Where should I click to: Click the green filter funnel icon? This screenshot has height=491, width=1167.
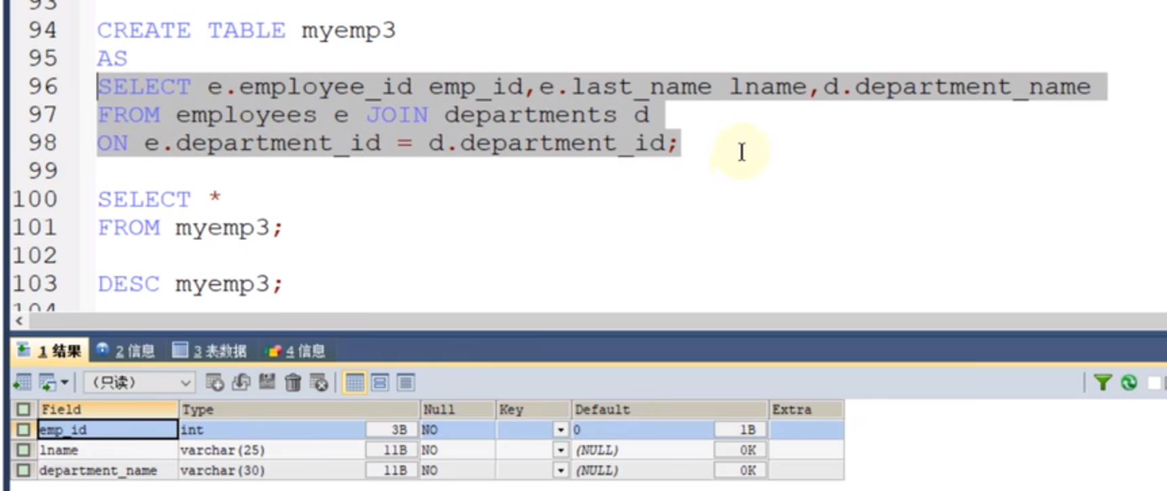pyautogui.click(x=1103, y=383)
